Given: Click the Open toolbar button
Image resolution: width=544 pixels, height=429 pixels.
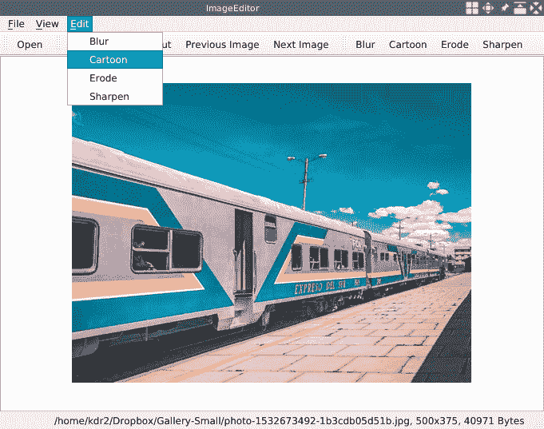Looking at the screenshot, I should 30,45.
